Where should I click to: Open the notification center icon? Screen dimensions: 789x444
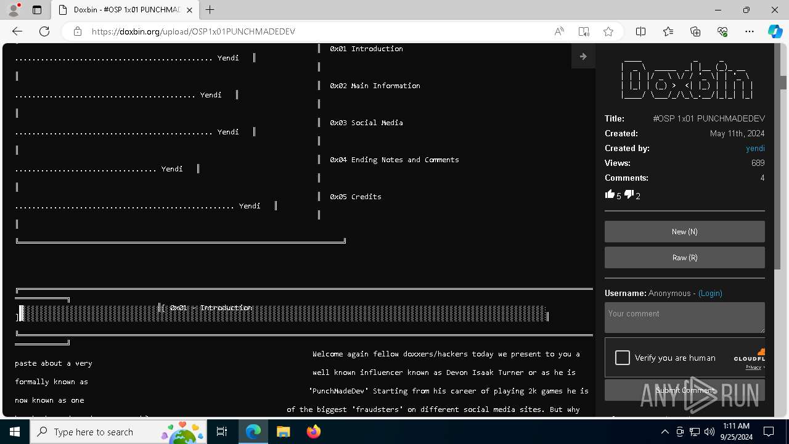tap(769, 432)
